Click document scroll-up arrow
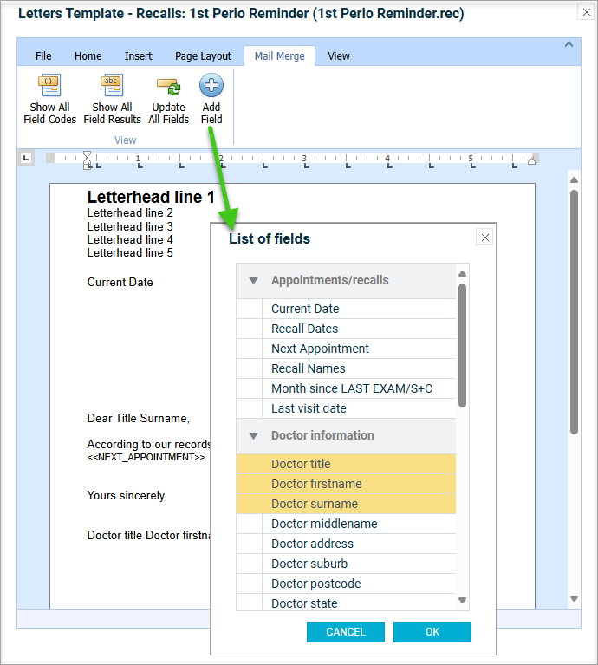The width and height of the screenshot is (598, 665). (x=574, y=179)
